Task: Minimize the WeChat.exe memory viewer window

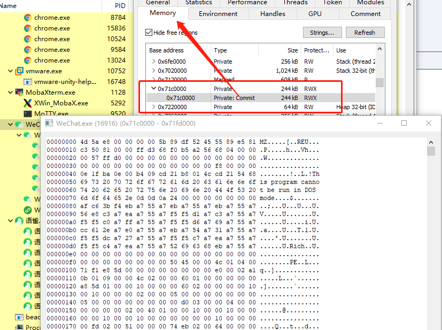Action: point(379,123)
